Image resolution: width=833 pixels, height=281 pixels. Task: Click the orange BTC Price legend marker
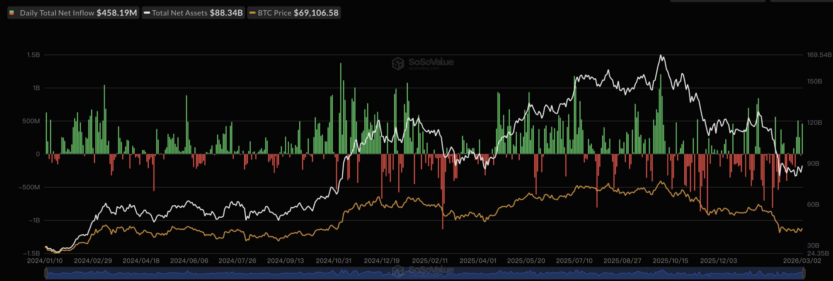click(x=252, y=13)
